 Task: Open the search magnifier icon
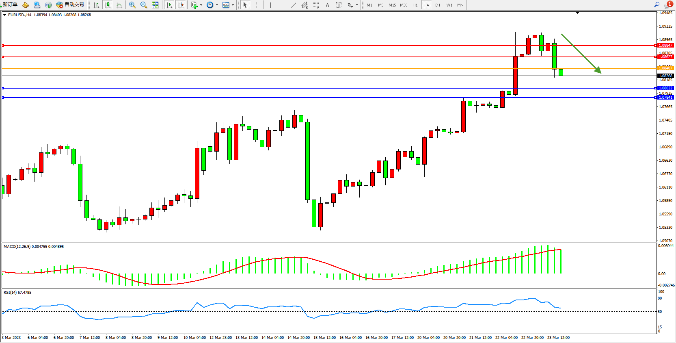[657, 5]
